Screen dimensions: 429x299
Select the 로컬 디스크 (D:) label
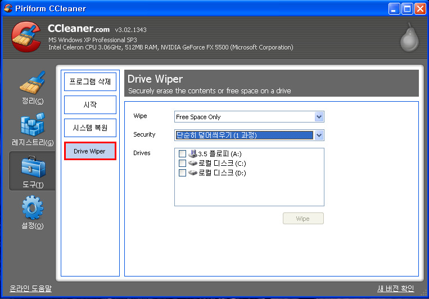(x=222, y=173)
